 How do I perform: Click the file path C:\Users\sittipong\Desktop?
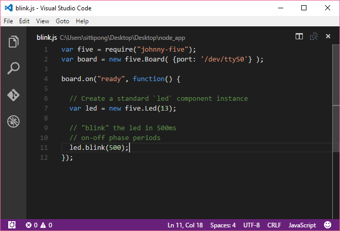[122, 38]
